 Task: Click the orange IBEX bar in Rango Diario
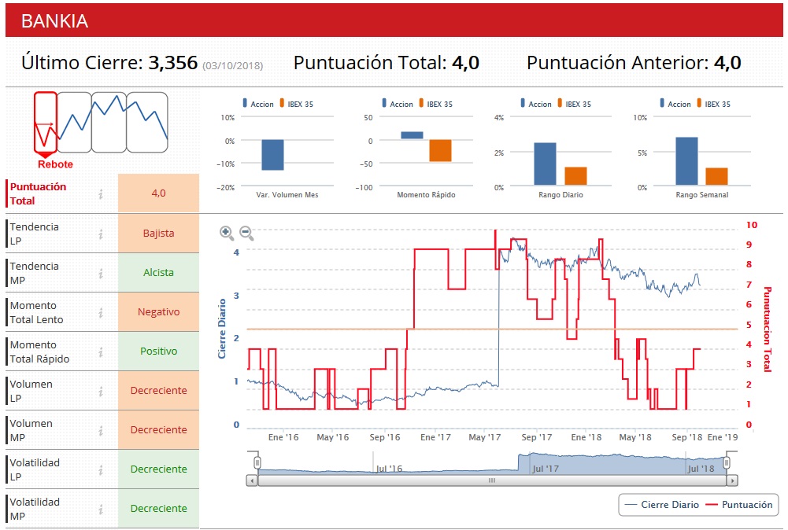point(576,176)
